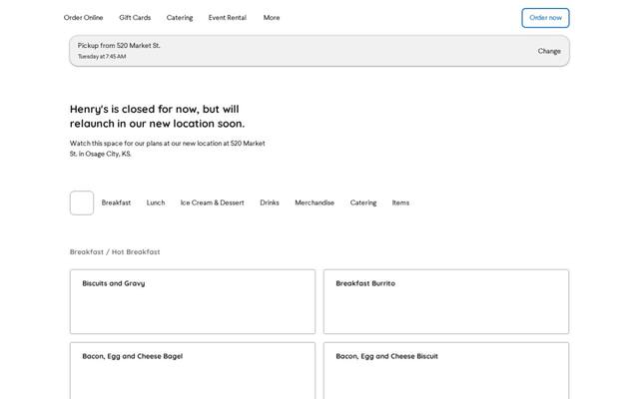Select the Lunch category tab

[x=156, y=202]
